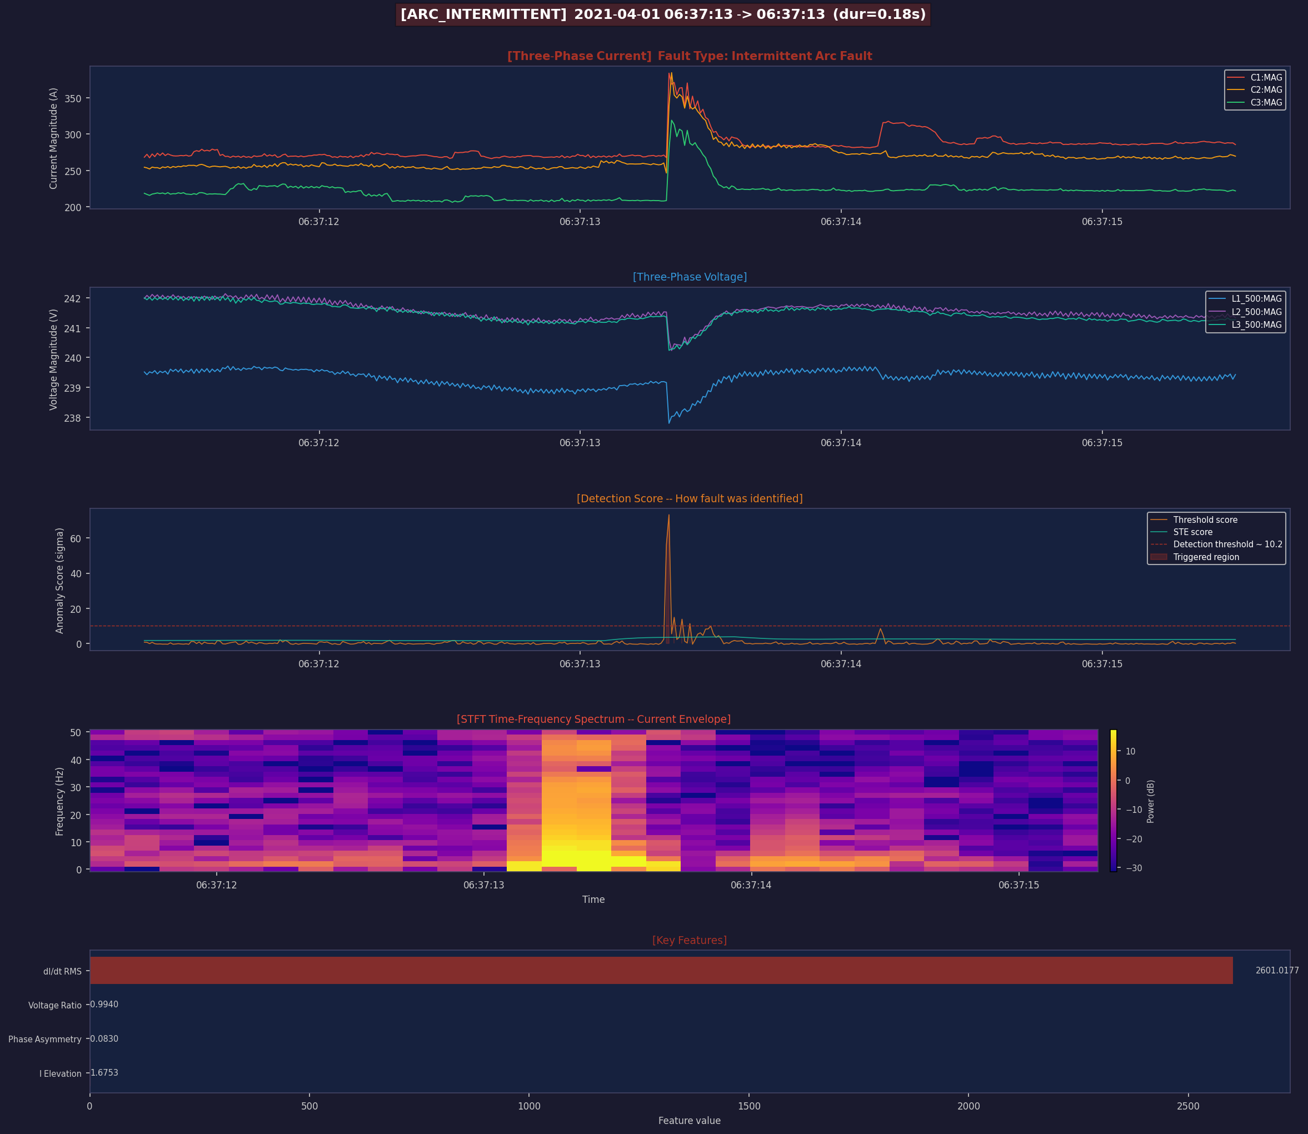Image resolution: width=1308 pixels, height=1134 pixels.
Task: Click the STFT Time-Frequency Spectrum title
Action: (593, 719)
